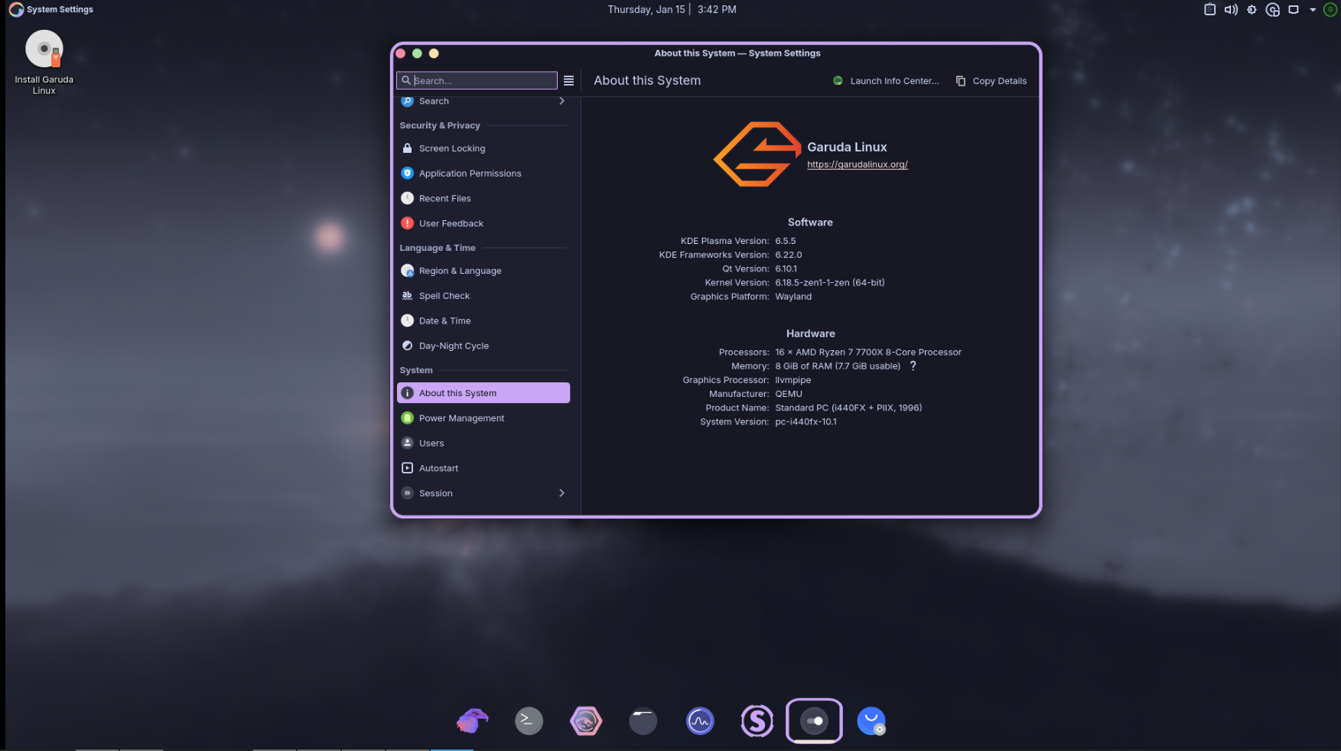Open the software store icon in dock

coord(871,720)
